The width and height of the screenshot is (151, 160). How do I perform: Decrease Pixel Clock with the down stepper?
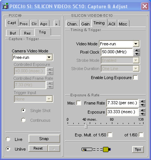[x=137, y=54]
